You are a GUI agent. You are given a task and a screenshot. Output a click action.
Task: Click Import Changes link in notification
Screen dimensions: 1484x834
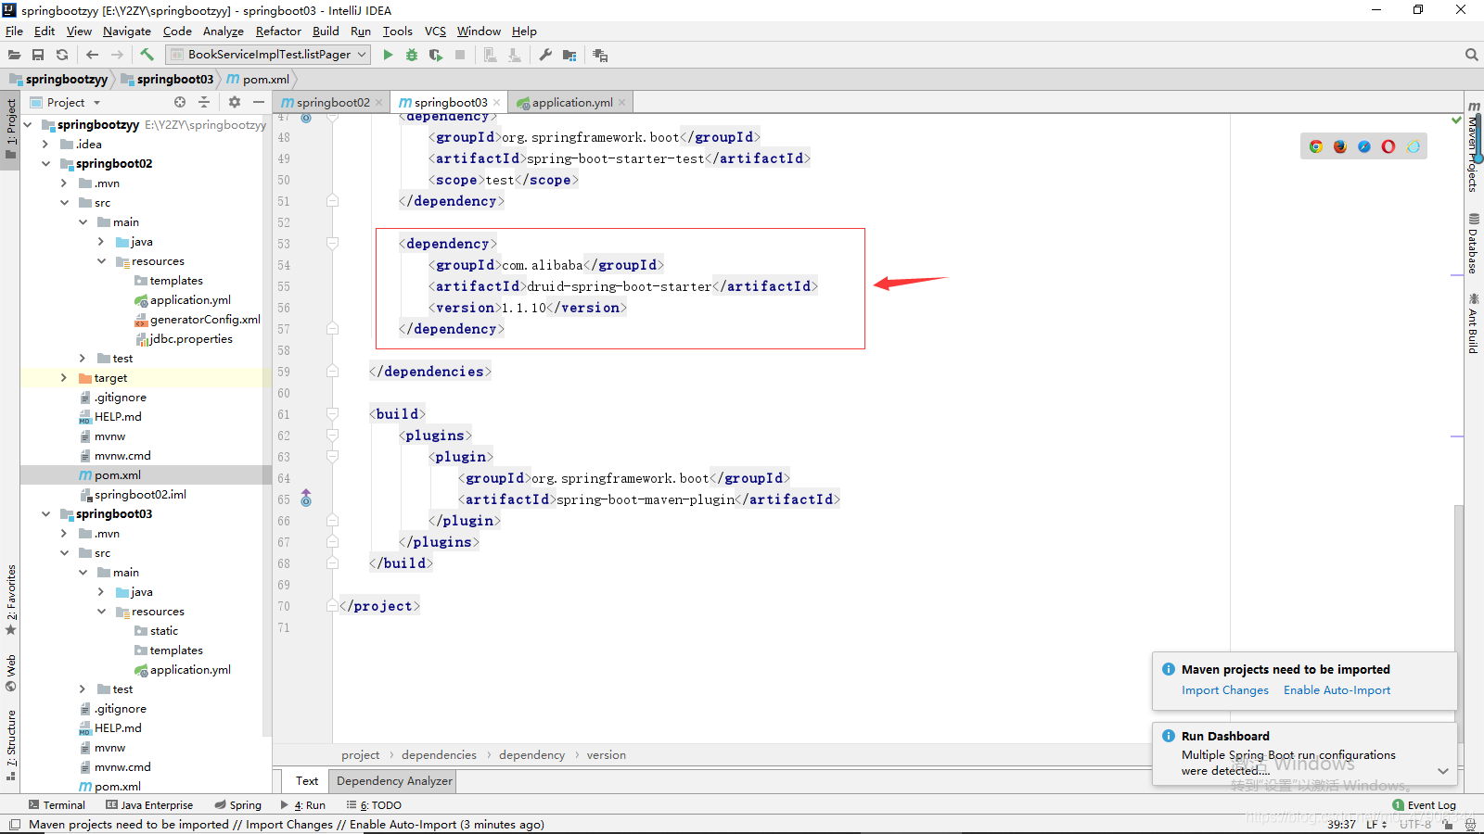[1225, 690]
